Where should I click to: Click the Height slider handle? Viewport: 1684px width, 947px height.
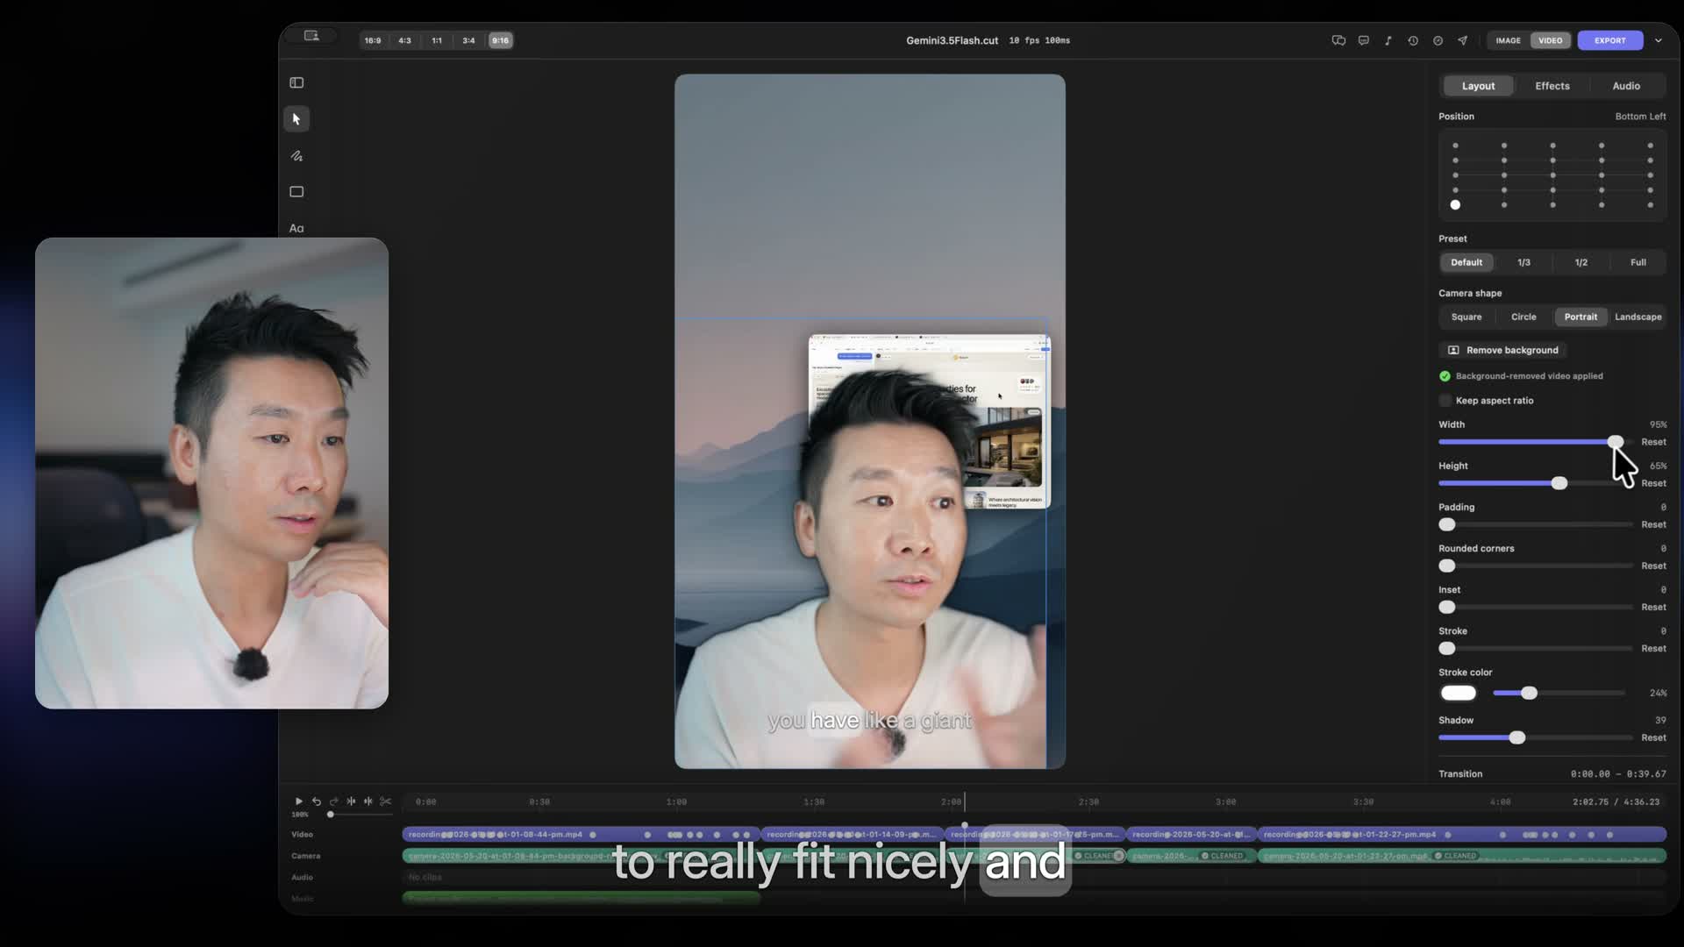coord(1559,483)
